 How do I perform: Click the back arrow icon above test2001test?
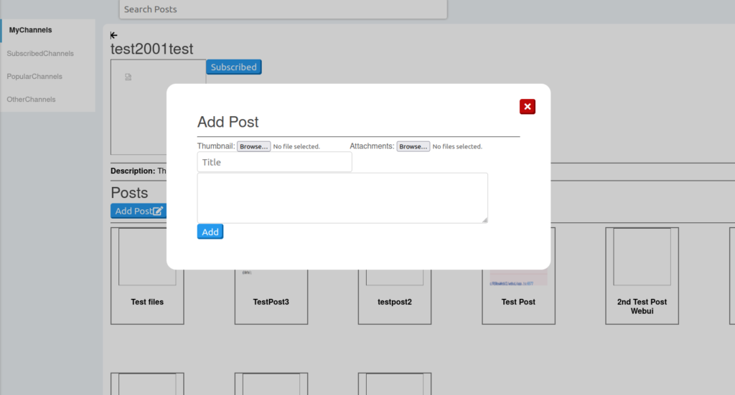click(114, 35)
